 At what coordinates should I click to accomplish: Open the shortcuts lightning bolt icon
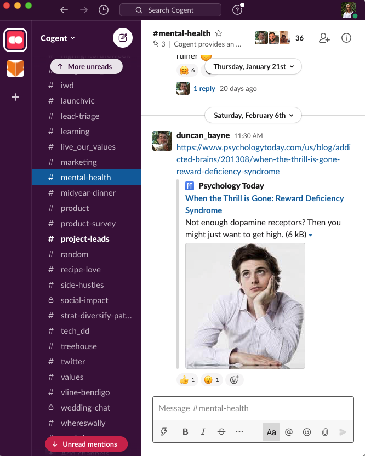(163, 432)
